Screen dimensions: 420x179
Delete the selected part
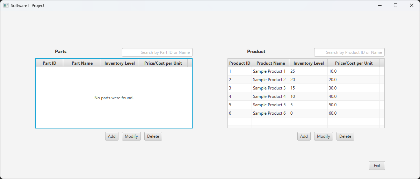(x=153, y=136)
